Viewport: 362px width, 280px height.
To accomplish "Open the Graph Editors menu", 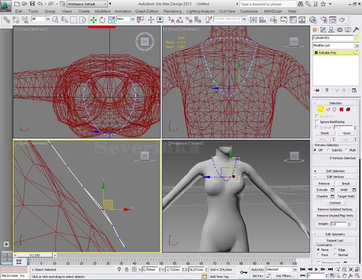I will coord(146,11).
